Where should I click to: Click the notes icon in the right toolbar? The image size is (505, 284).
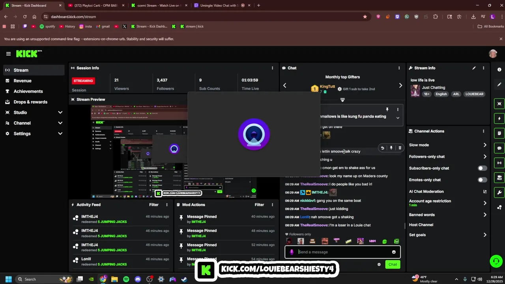[x=499, y=133]
